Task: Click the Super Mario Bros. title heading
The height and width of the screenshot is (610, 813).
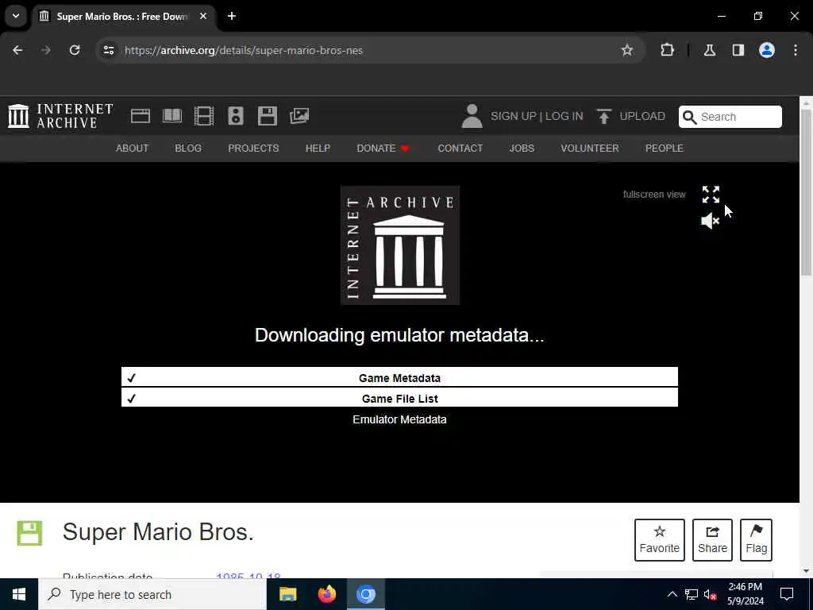Action: (158, 532)
